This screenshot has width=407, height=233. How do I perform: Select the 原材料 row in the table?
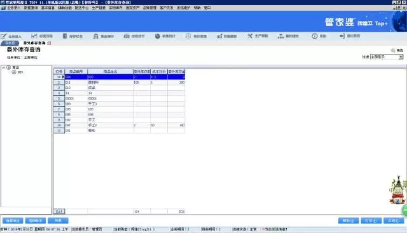pos(119,83)
